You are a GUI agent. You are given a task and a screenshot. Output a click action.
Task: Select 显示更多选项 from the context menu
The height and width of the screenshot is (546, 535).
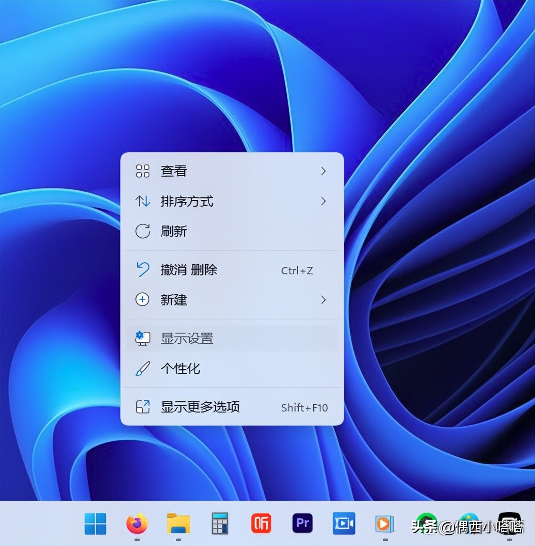click(x=201, y=407)
